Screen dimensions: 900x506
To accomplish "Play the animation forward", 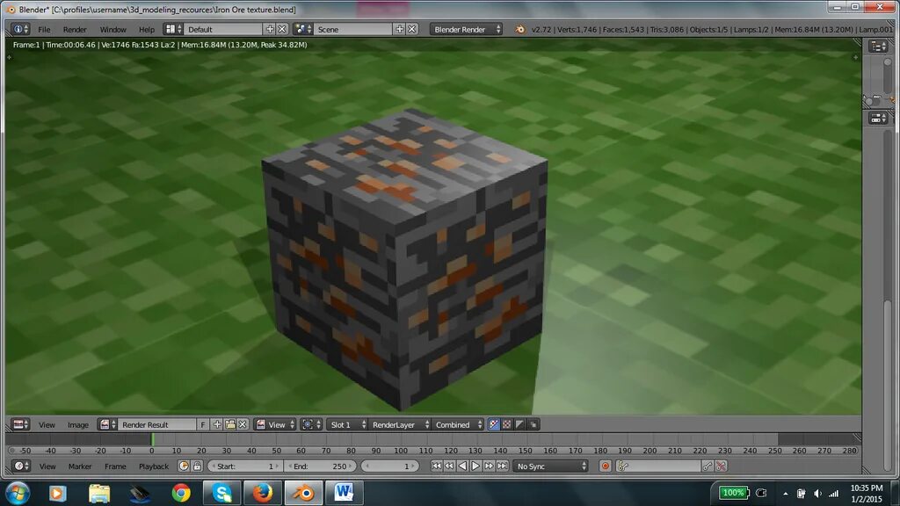I will [475, 466].
